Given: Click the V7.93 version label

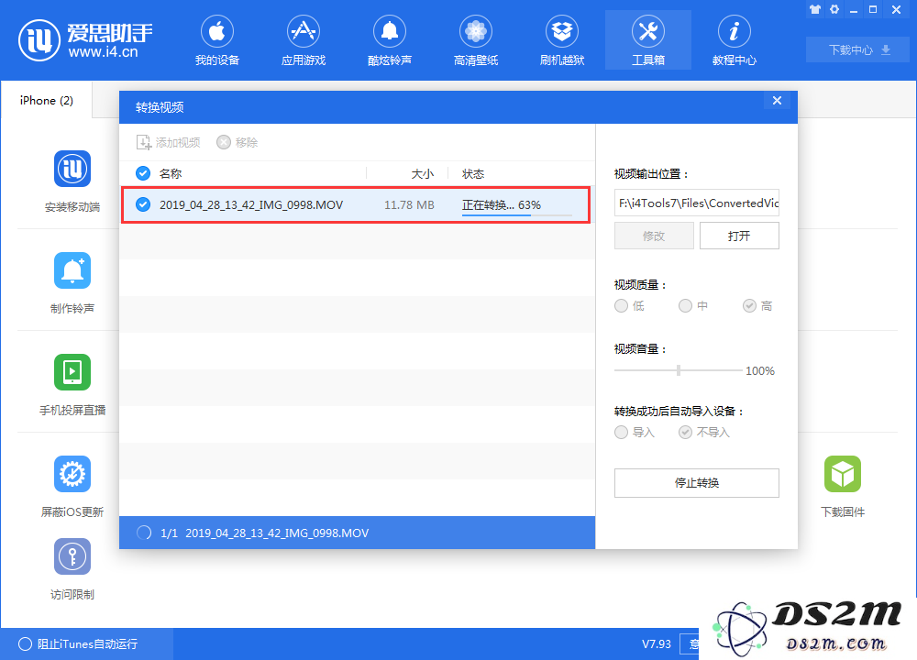Looking at the screenshot, I should pyautogui.click(x=657, y=643).
